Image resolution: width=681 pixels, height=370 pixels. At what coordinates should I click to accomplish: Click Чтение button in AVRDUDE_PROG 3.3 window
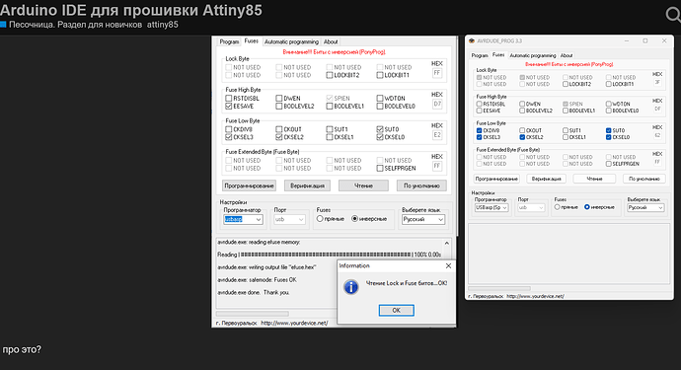tap(594, 179)
